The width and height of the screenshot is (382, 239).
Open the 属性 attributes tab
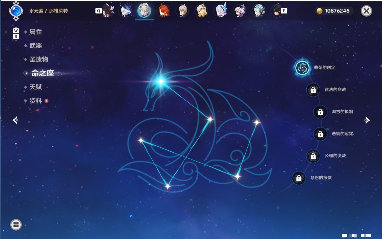click(x=35, y=32)
